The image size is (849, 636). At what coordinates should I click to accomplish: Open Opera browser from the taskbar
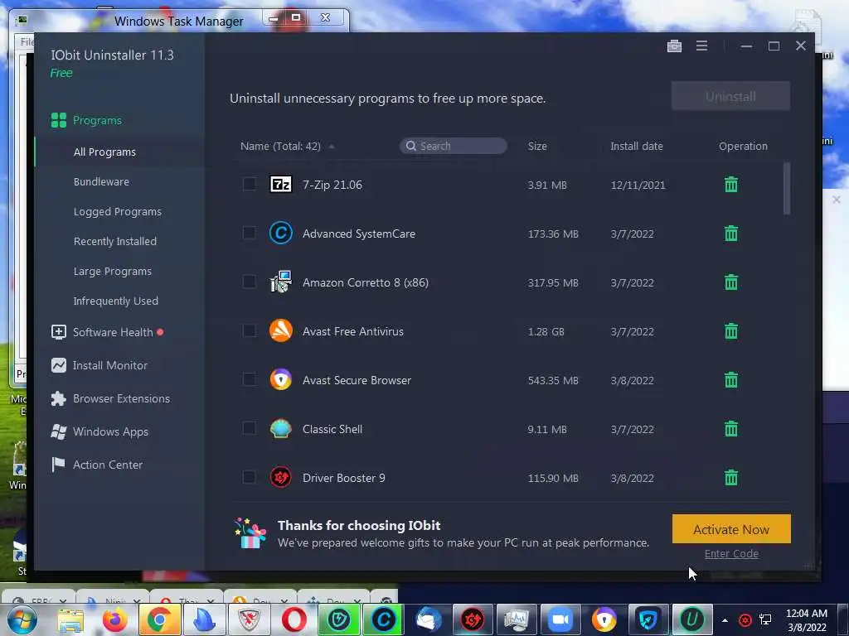(x=294, y=619)
